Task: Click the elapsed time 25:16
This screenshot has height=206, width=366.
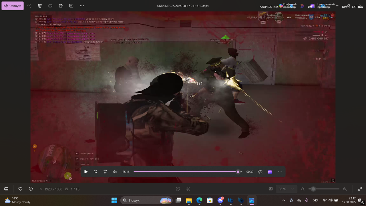Action: tap(126, 172)
